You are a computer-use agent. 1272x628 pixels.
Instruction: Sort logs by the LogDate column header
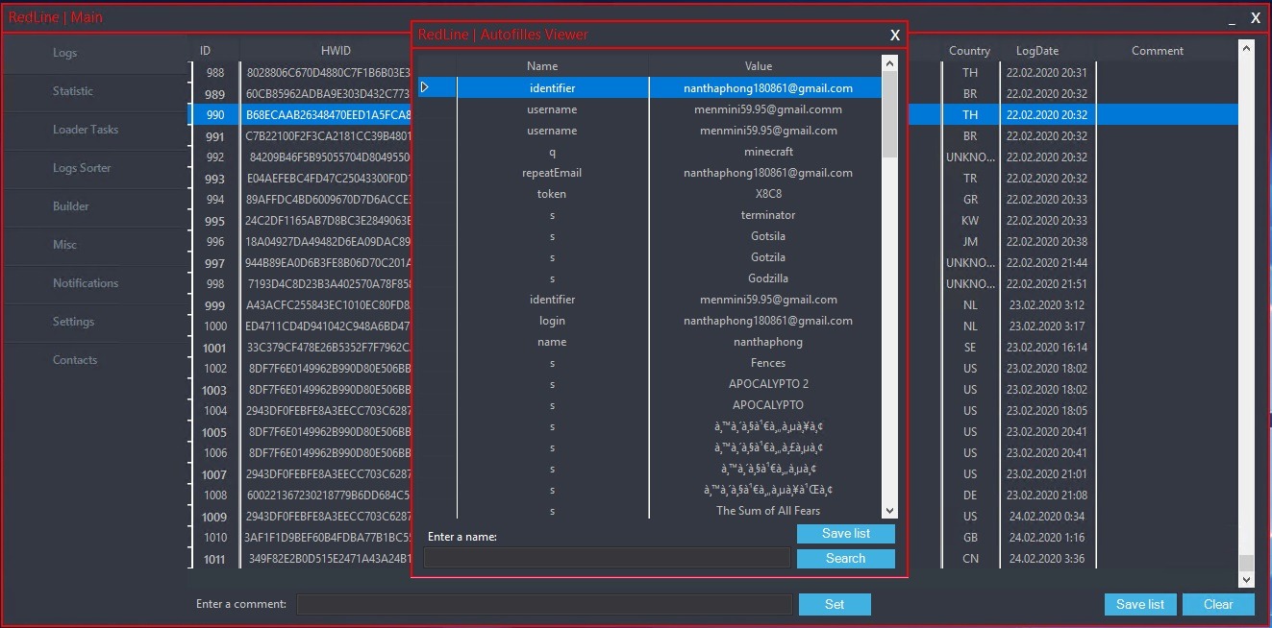click(x=1037, y=51)
